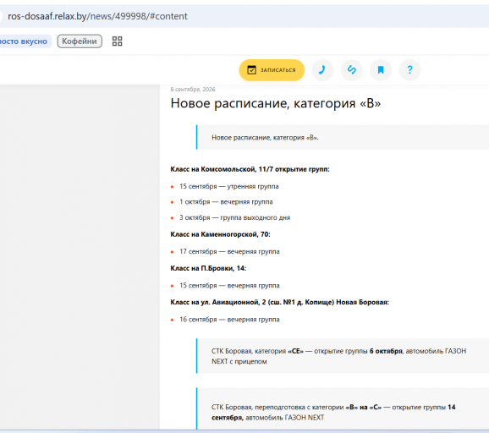Open the grid categories icon
The height and width of the screenshot is (433, 489).
click(117, 41)
